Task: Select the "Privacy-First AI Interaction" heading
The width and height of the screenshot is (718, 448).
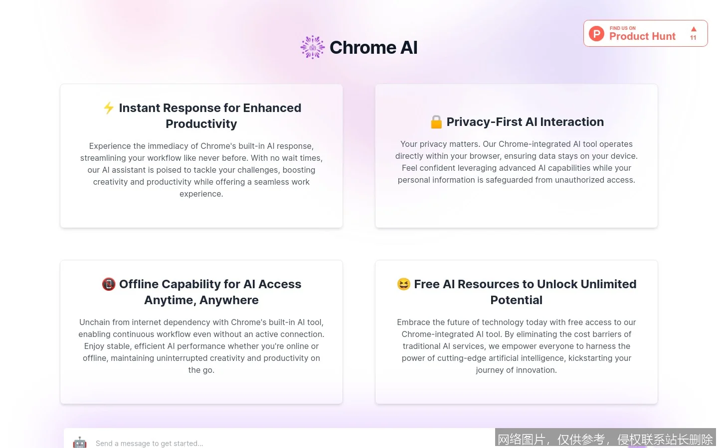Action: tap(525, 121)
